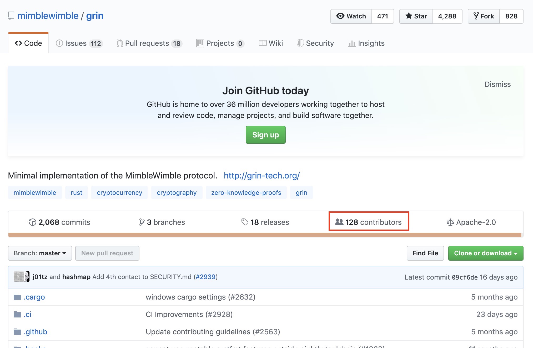Open commit CI Improvements (#2928)
Image resolution: width=533 pixels, height=348 pixels.
(189, 314)
